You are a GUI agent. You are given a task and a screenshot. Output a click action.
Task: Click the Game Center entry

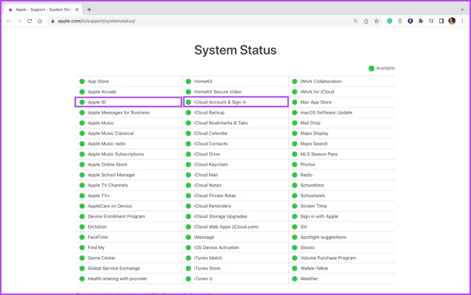pos(101,258)
